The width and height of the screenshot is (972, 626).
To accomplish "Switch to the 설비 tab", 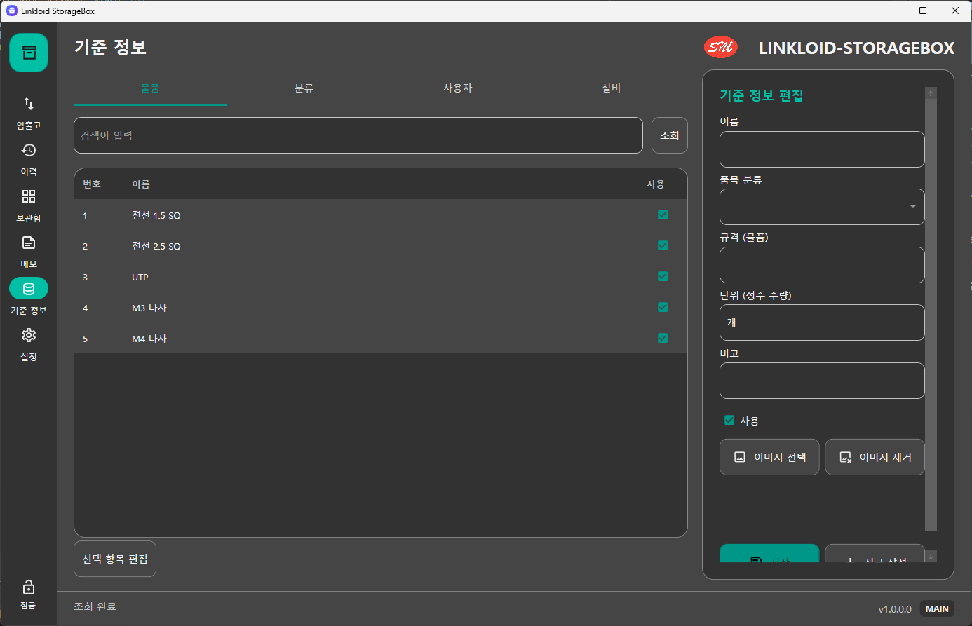I will (611, 88).
